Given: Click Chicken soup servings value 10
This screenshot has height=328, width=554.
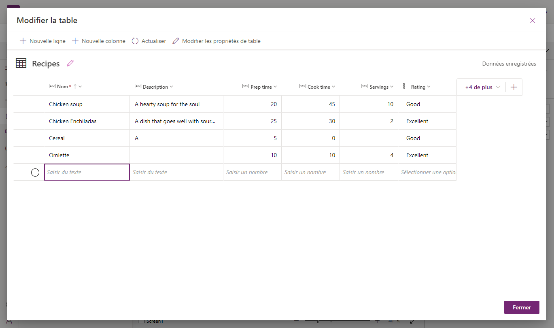Looking at the screenshot, I should [x=369, y=104].
